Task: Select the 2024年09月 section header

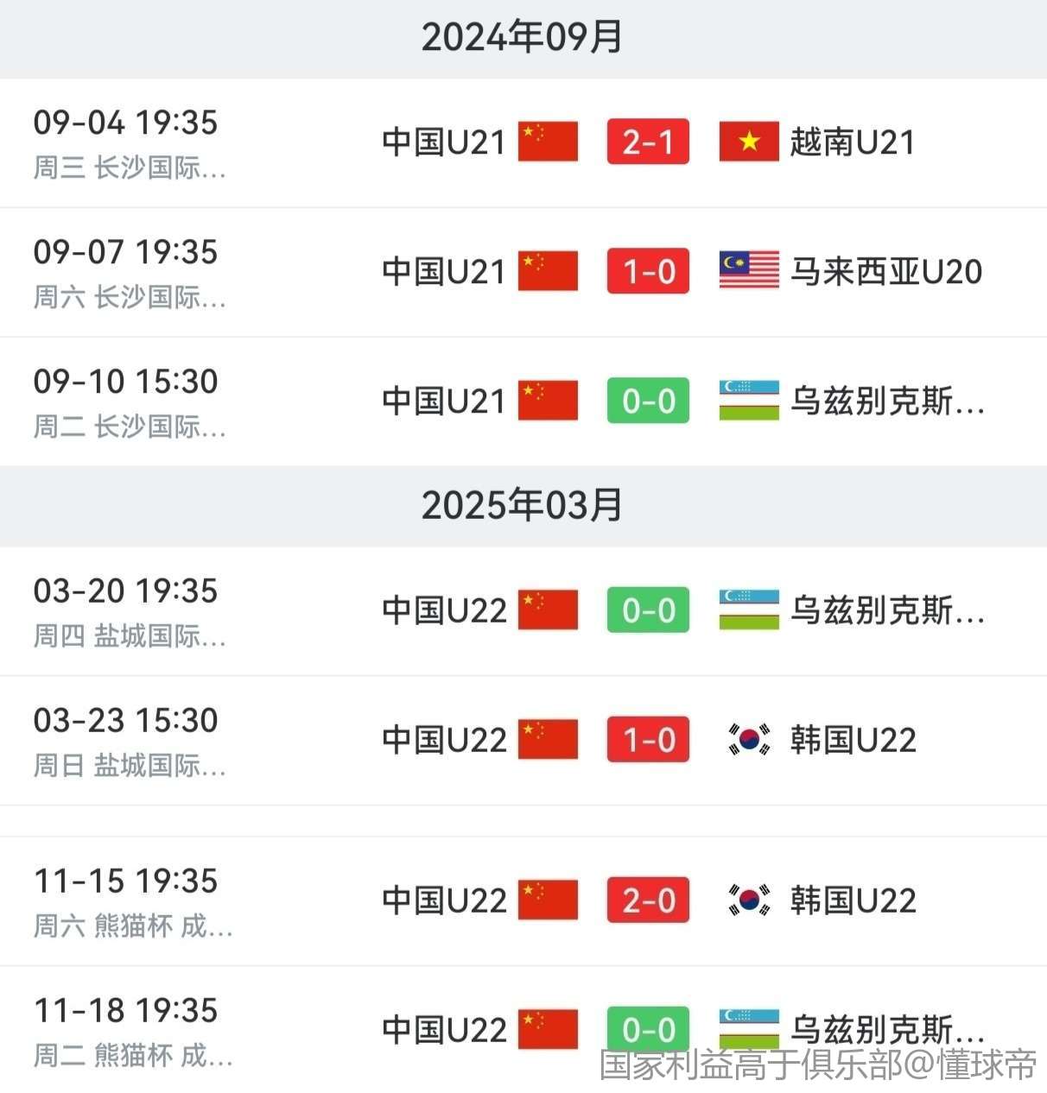Action: (x=522, y=38)
